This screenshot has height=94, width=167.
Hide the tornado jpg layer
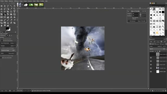tap(151, 68)
